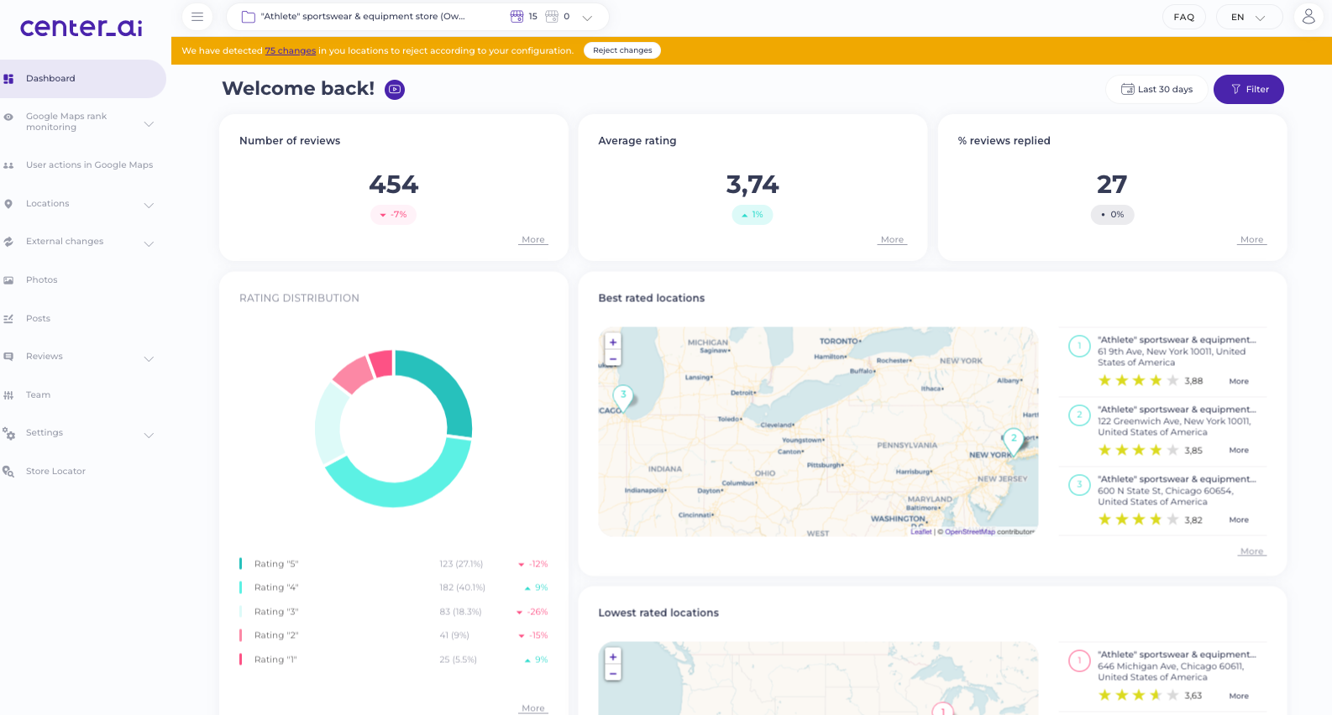Image resolution: width=1332 pixels, height=715 pixels.
Task: Open More under Number of reviews
Action: (x=533, y=240)
